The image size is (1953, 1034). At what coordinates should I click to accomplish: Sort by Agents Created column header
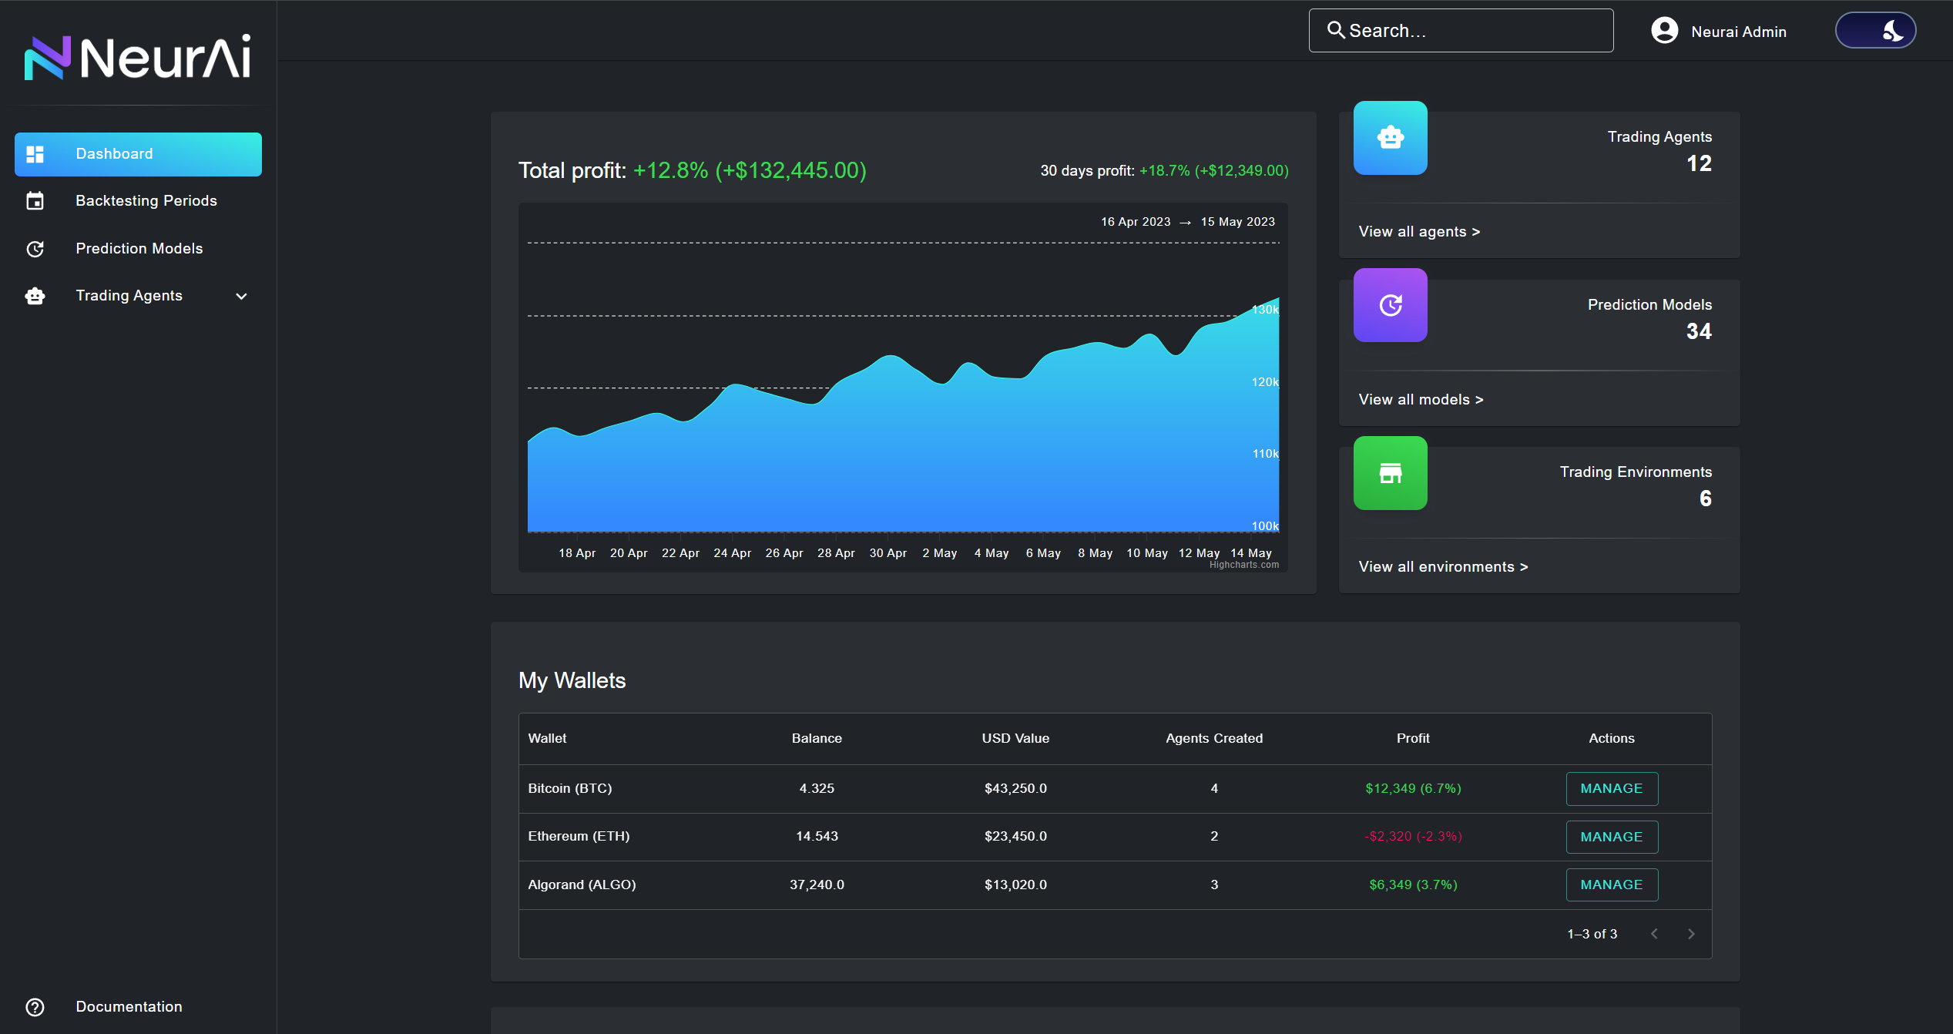tap(1214, 738)
